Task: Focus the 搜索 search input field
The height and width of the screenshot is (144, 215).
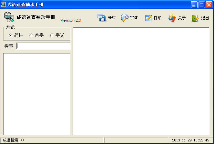Action: tap(43, 46)
